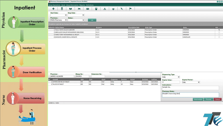Click the bed toolbar icon
The width and height of the screenshot is (223, 126).
(79, 9)
